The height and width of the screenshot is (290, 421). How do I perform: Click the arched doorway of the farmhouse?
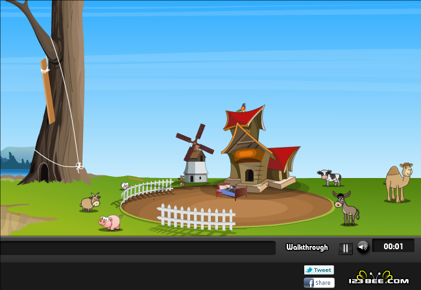250,175
